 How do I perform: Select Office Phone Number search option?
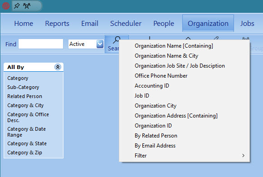pos(185,76)
